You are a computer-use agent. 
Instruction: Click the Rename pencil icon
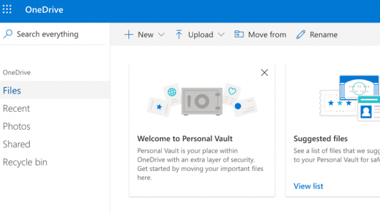(x=301, y=34)
